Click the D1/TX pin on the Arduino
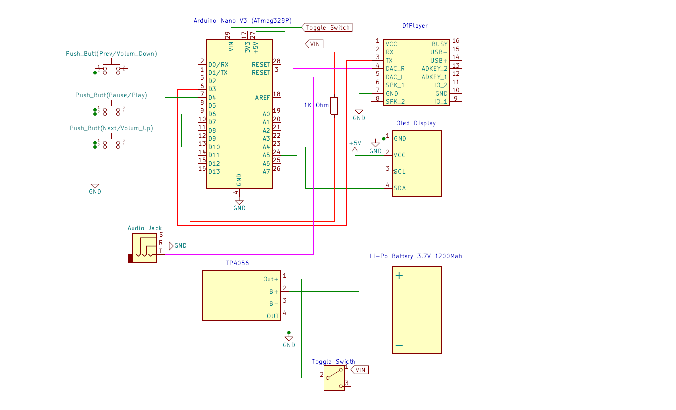The image size is (676, 410). click(x=218, y=73)
